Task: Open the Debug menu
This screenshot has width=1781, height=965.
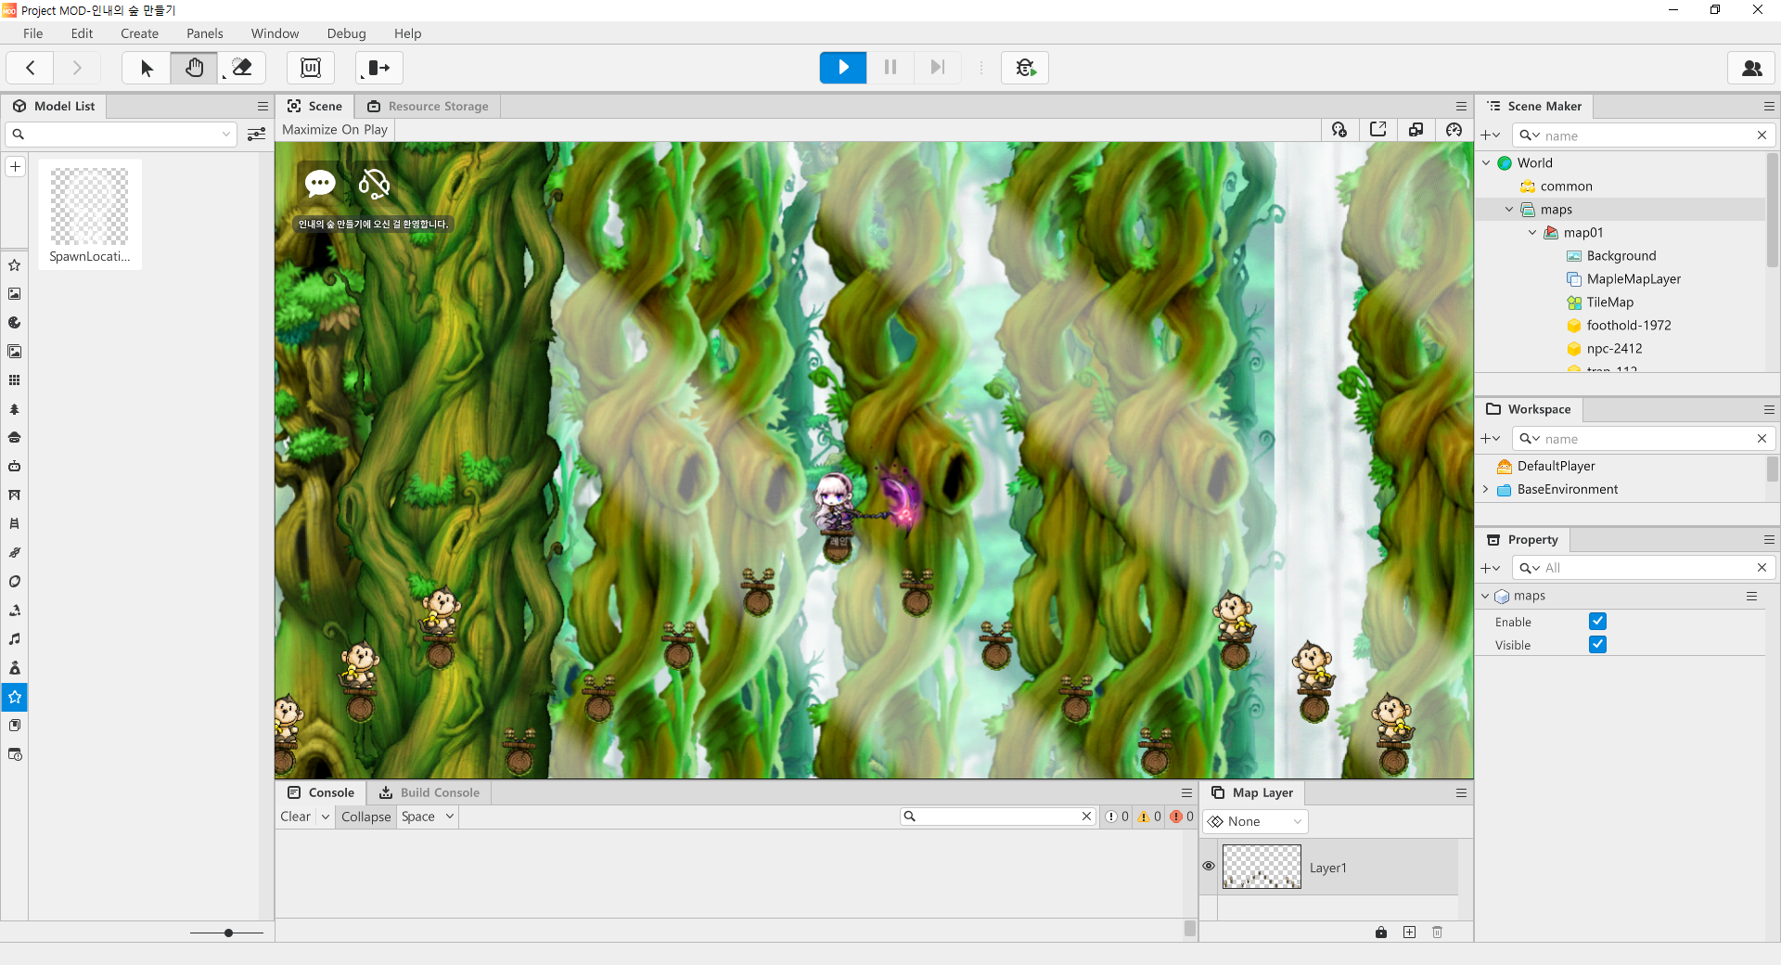Action: tap(347, 33)
